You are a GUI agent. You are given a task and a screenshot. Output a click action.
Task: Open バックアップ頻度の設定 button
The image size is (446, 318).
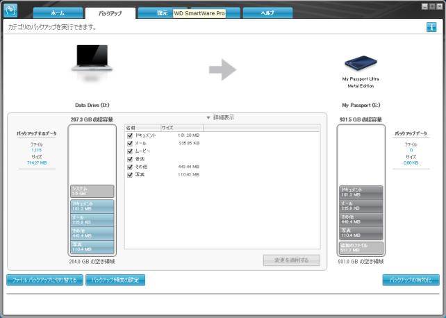coord(115,280)
